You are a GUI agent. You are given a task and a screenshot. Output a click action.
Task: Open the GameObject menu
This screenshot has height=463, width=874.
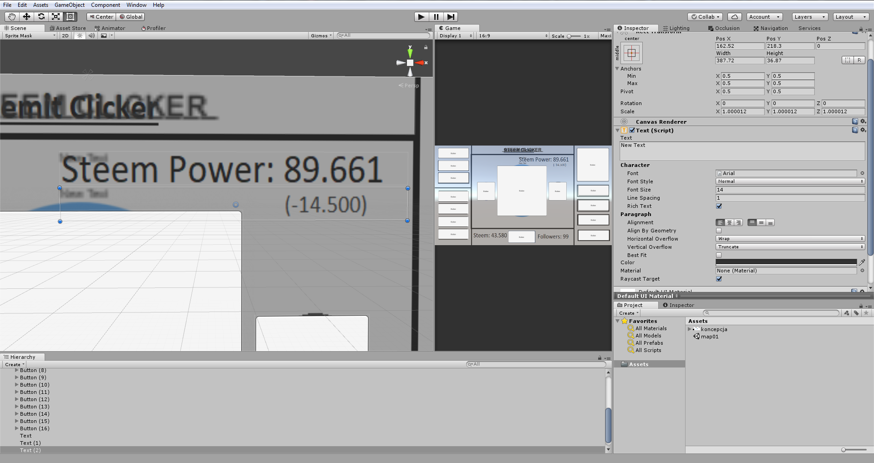tap(69, 5)
